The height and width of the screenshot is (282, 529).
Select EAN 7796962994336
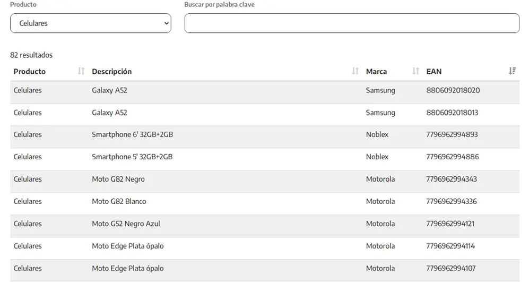click(452, 201)
